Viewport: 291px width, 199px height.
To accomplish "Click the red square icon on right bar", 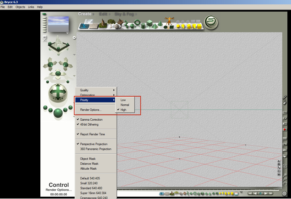I will point(285,129).
